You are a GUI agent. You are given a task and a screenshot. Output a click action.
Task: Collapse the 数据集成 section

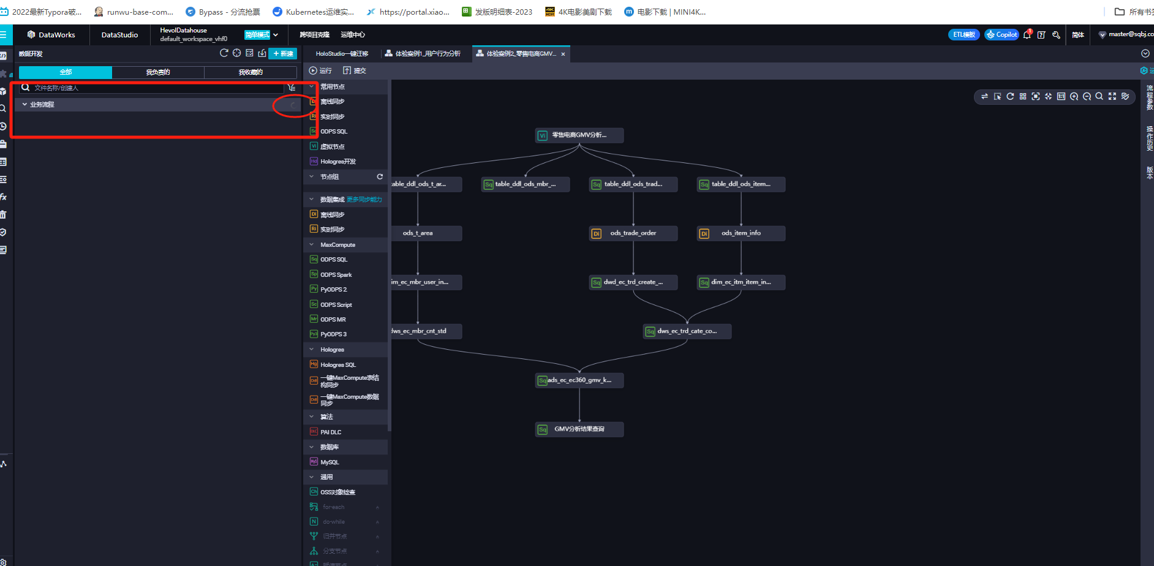click(x=311, y=199)
